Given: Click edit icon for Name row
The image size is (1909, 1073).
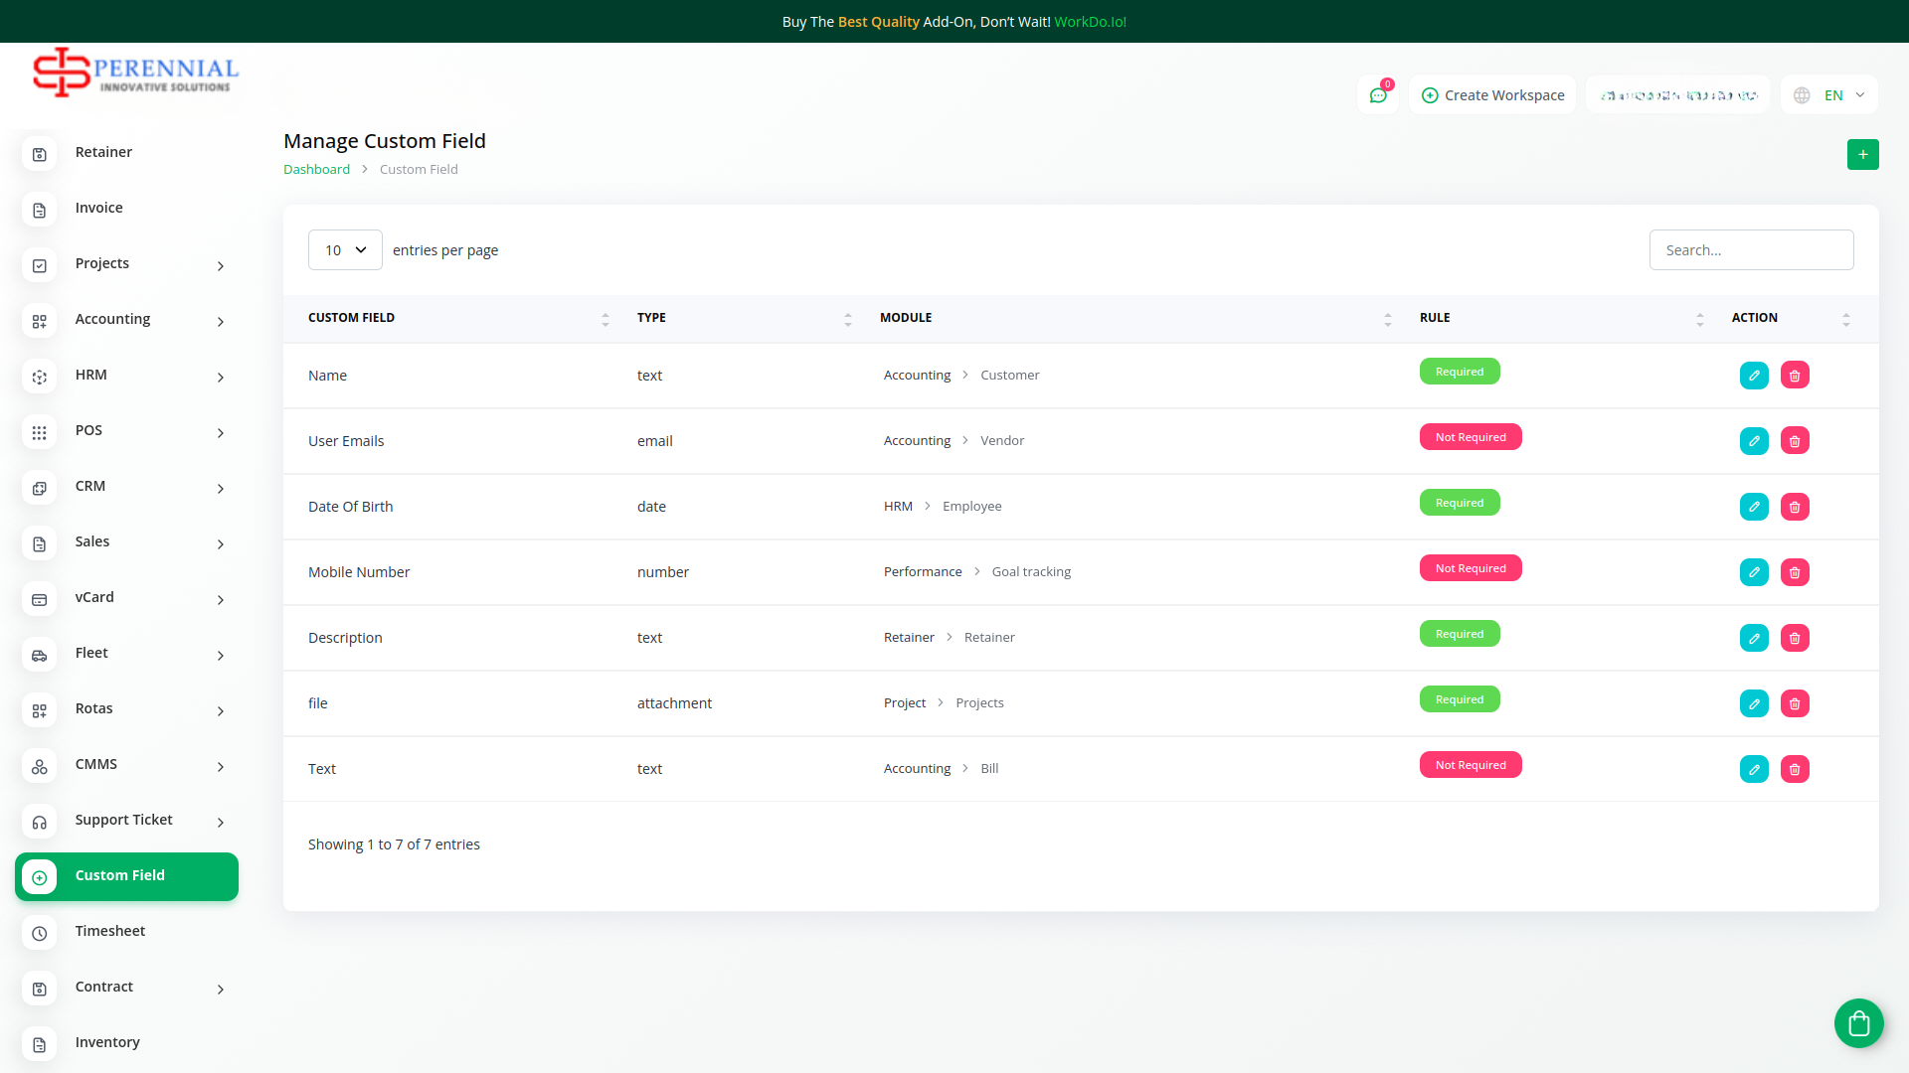Looking at the screenshot, I should [1754, 376].
